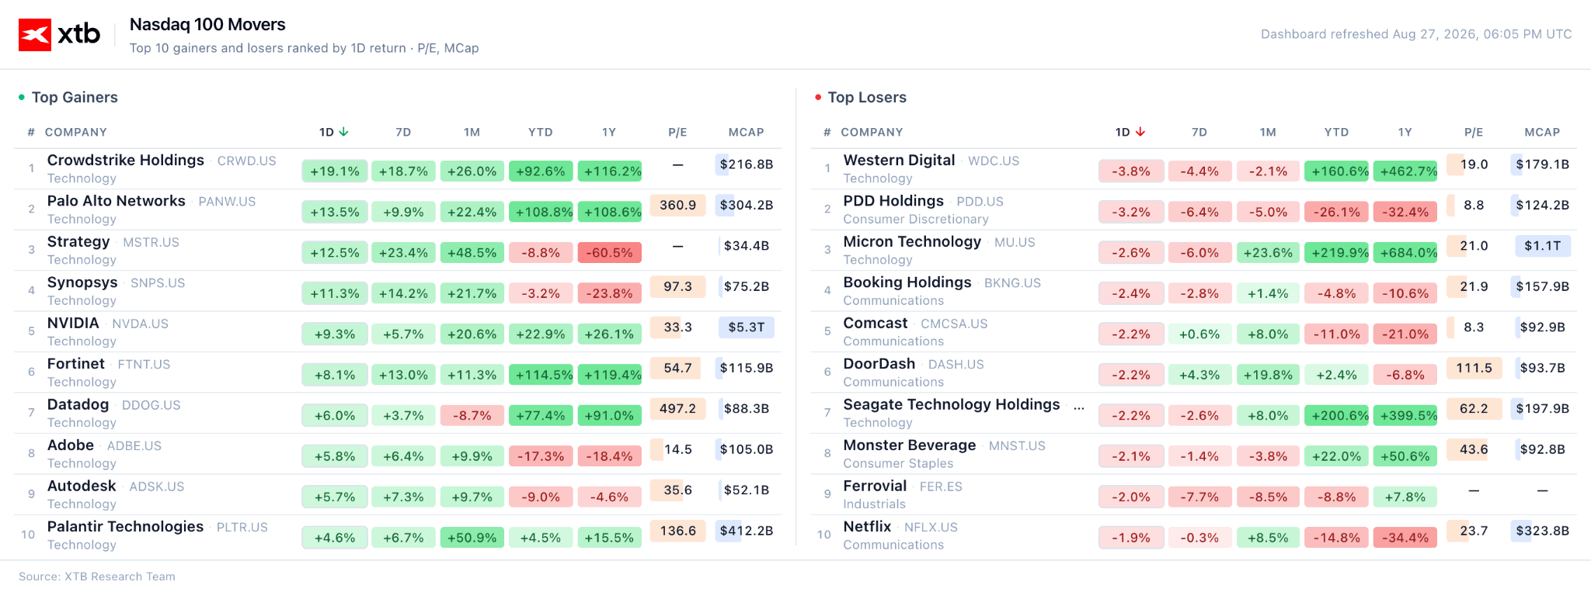
Task: Click the BKNG.US ticker
Action: coord(1012,283)
